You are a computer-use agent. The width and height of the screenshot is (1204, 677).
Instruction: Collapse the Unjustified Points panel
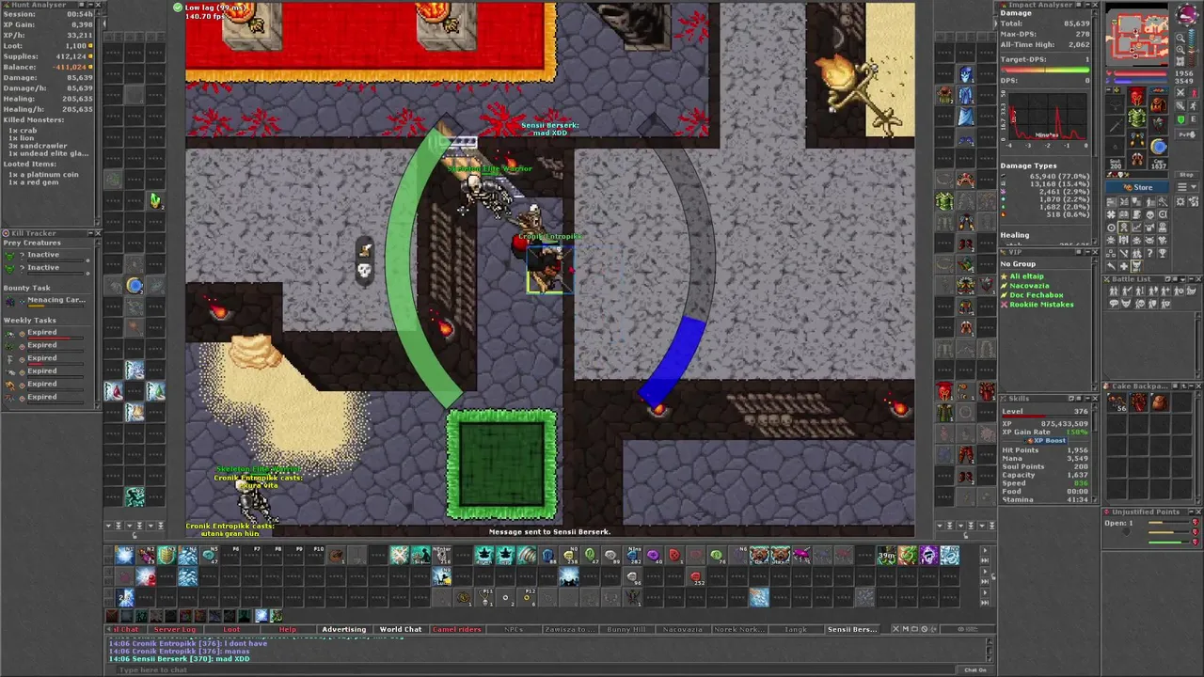click(x=1190, y=512)
